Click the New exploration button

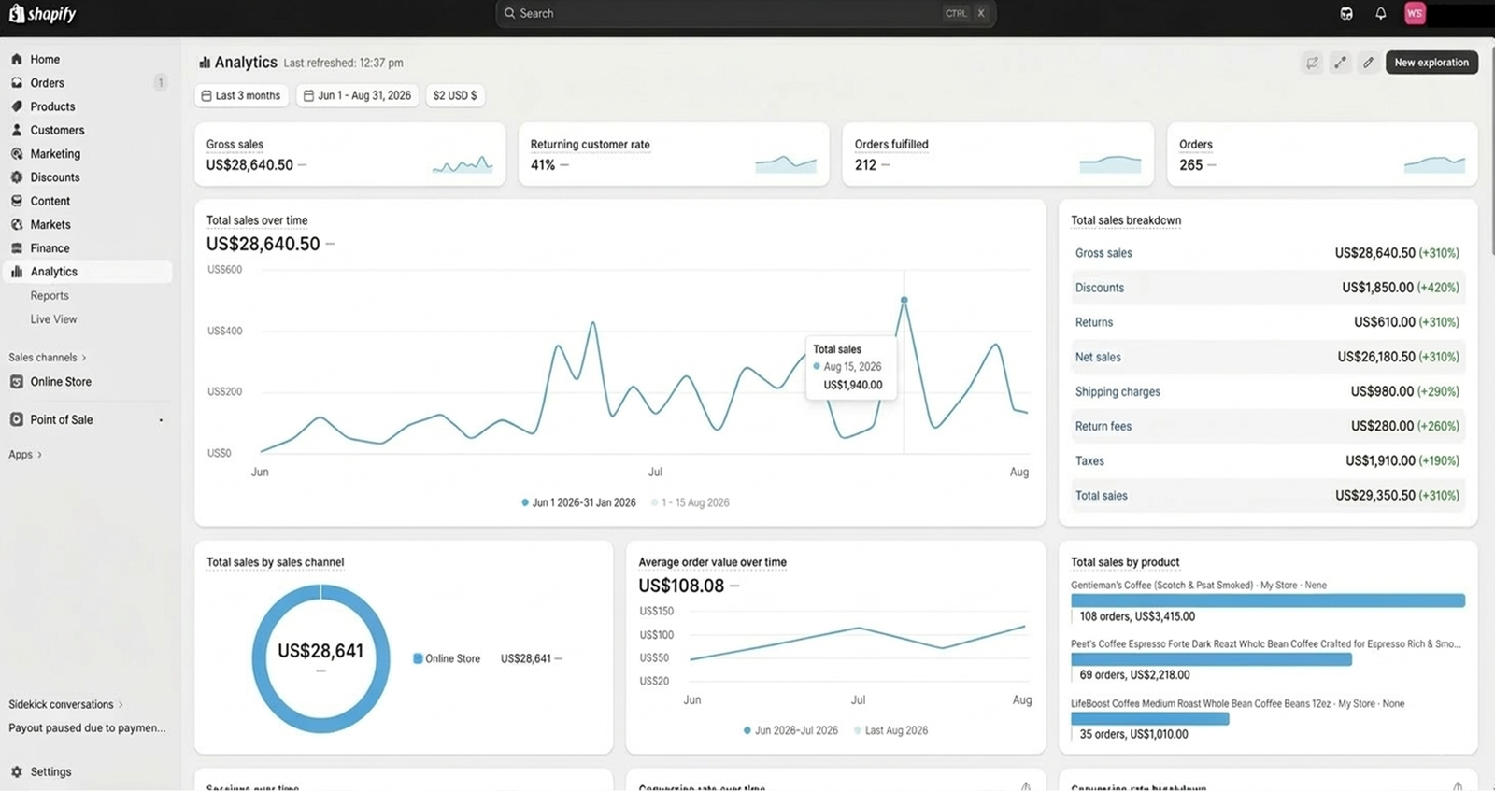(1431, 63)
